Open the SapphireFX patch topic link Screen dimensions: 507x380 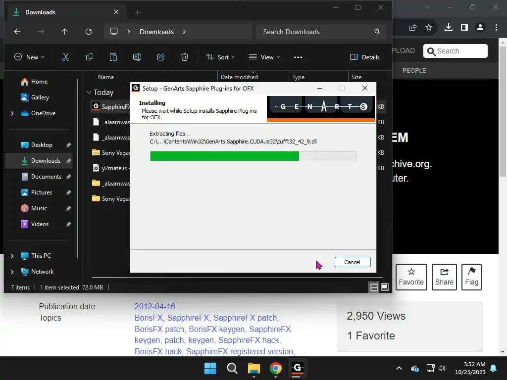click(245, 318)
